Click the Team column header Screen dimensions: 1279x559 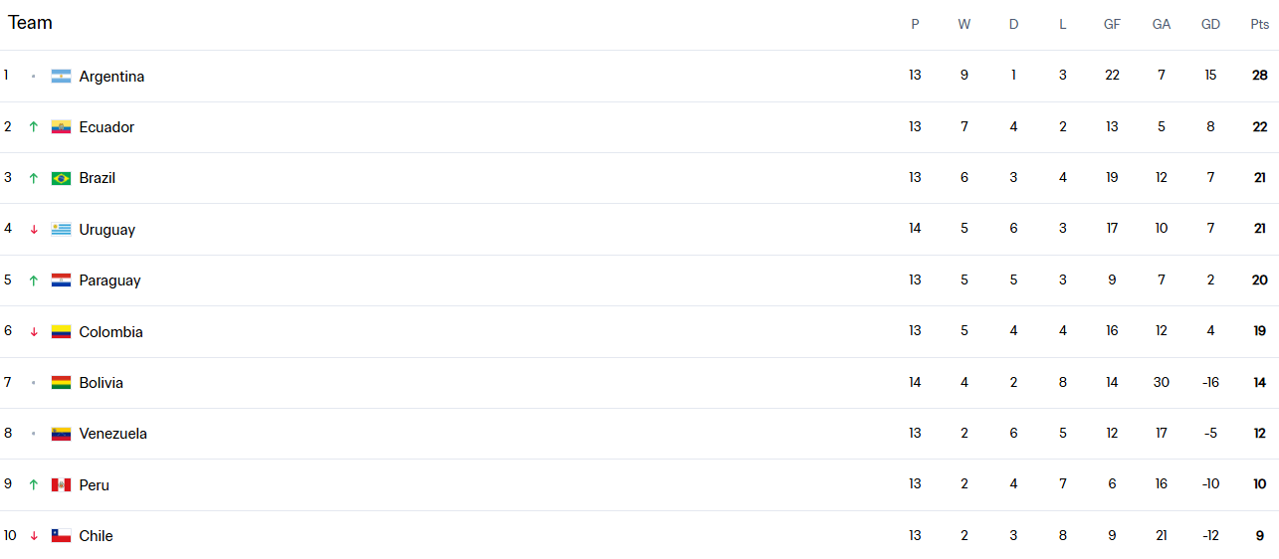coord(30,23)
